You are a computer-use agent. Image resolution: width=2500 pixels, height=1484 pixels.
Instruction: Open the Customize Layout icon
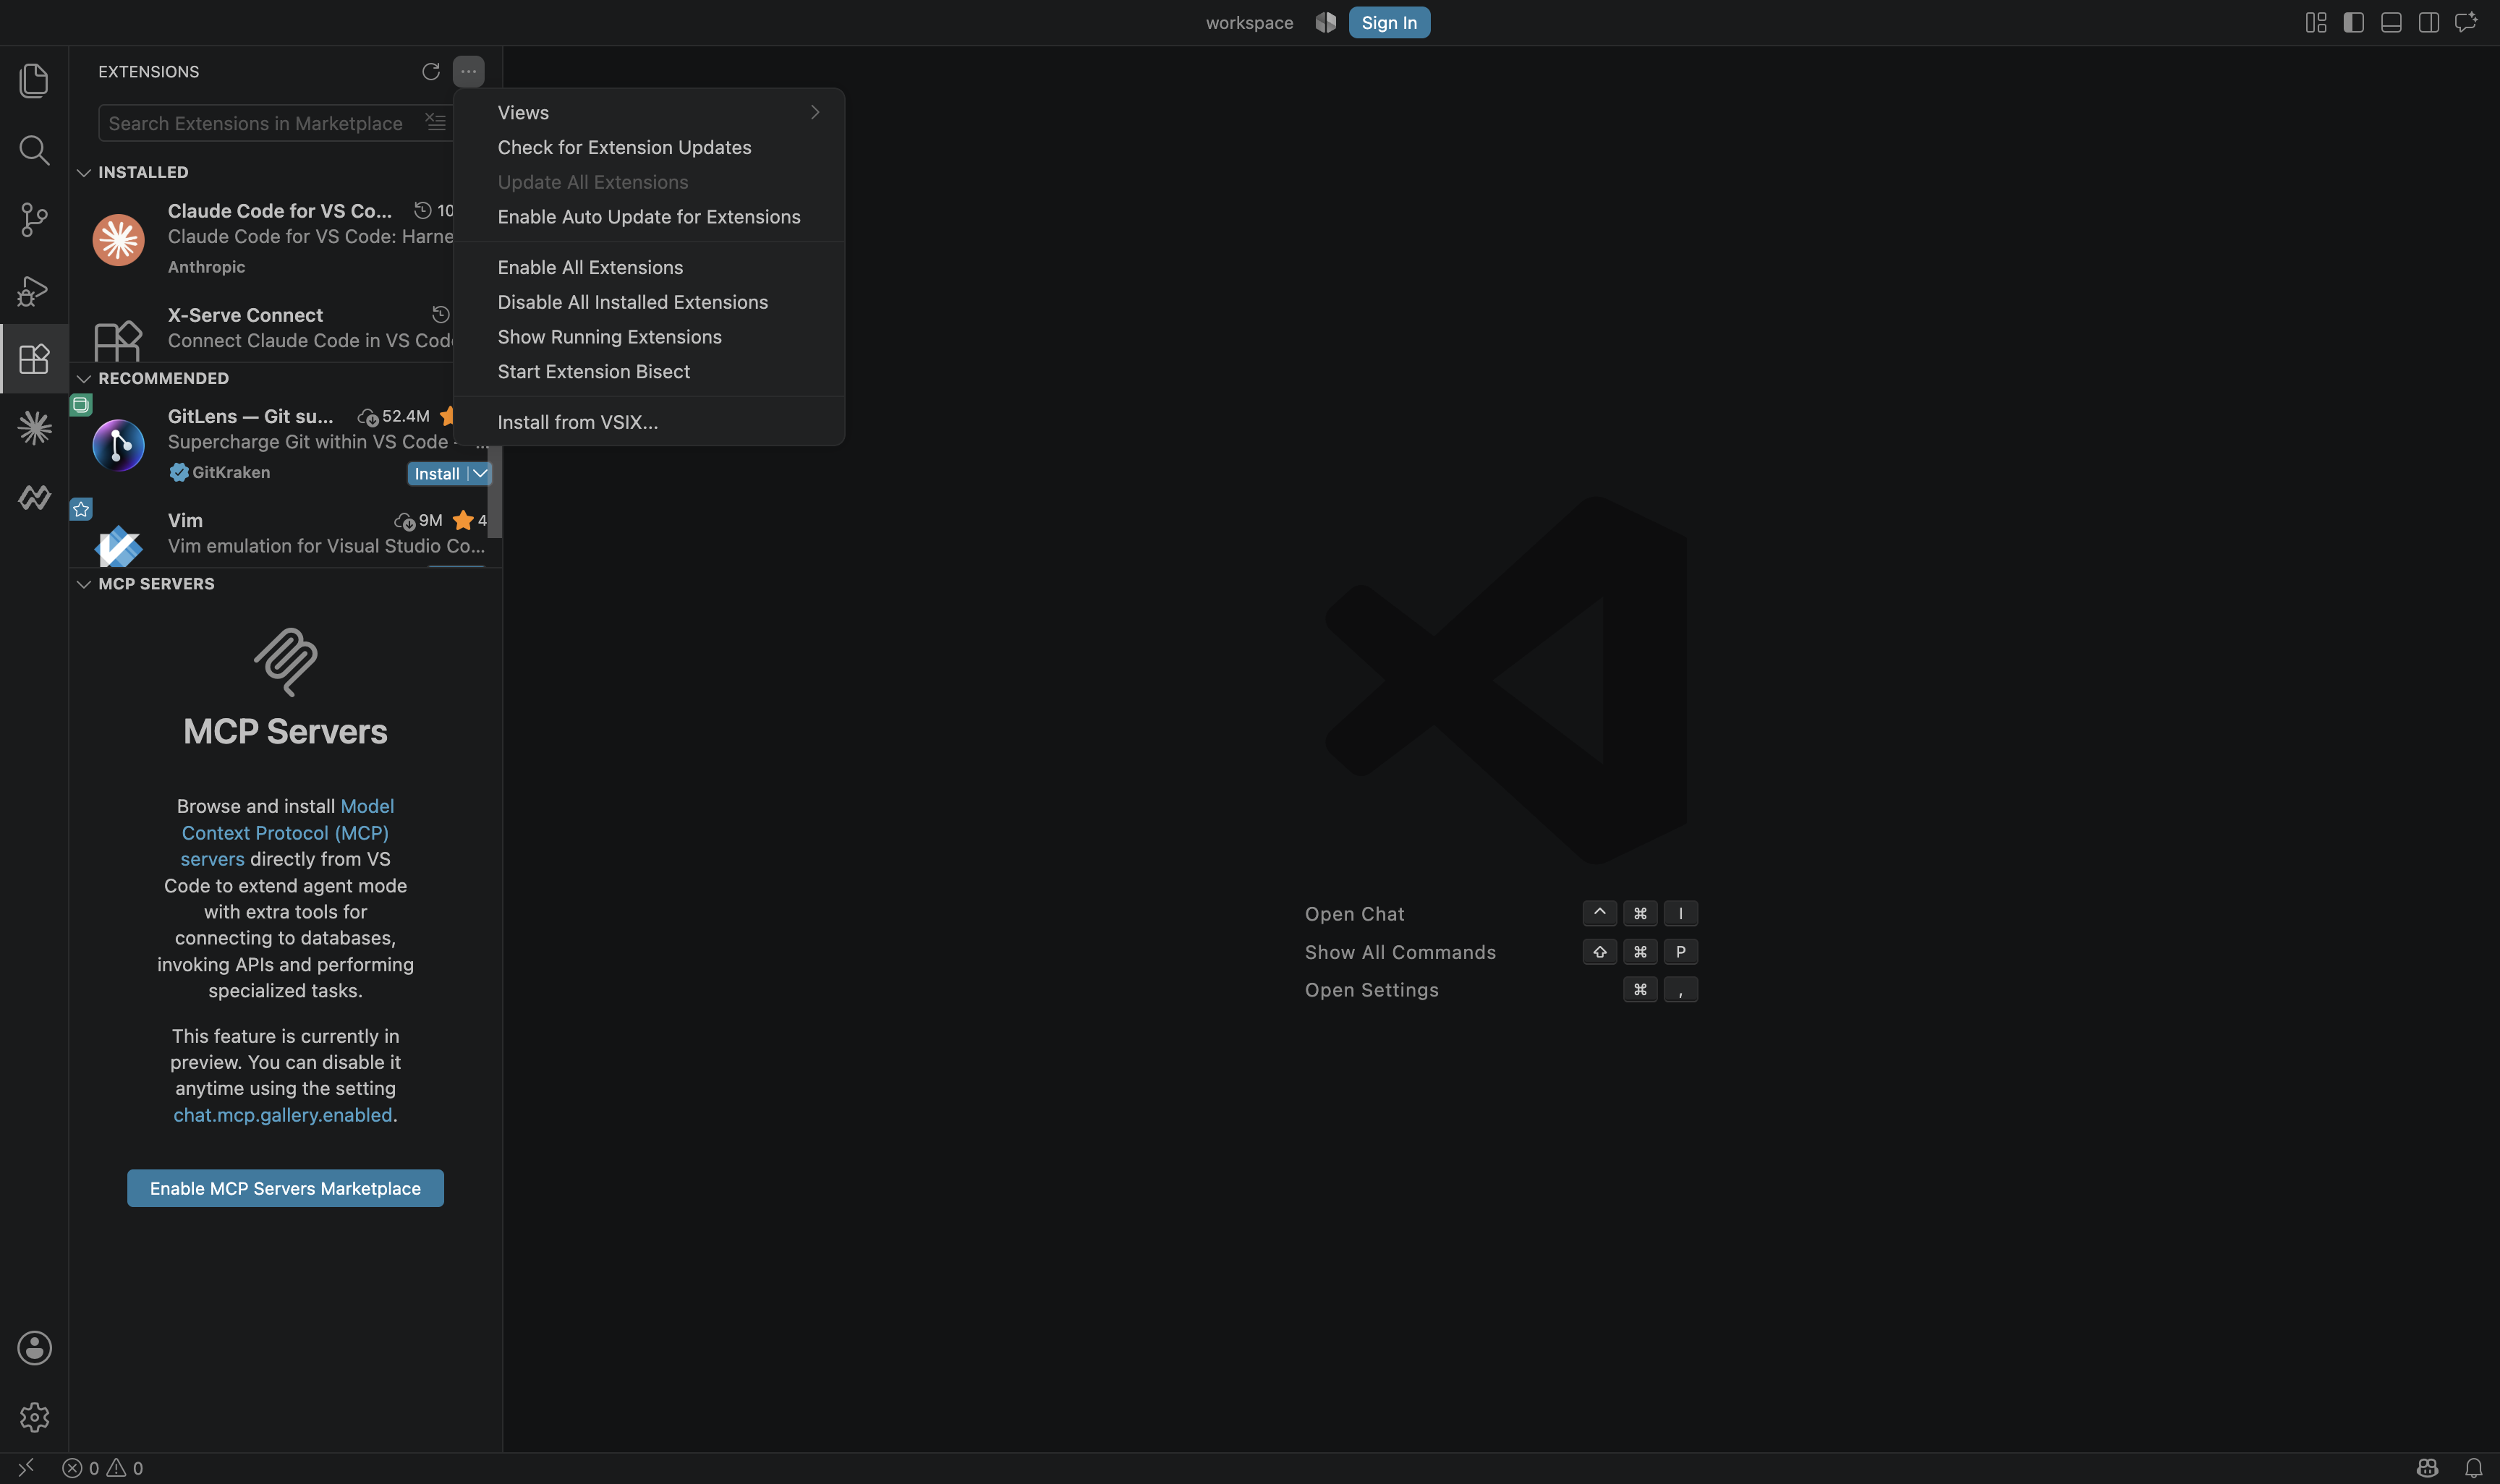click(x=2316, y=22)
